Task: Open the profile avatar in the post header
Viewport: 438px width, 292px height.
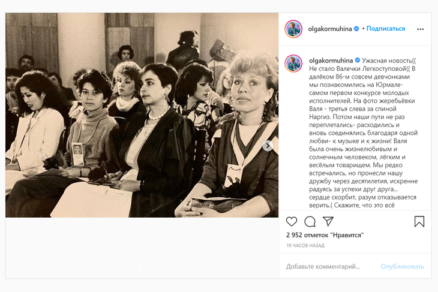Action: click(x=293, y=29)
